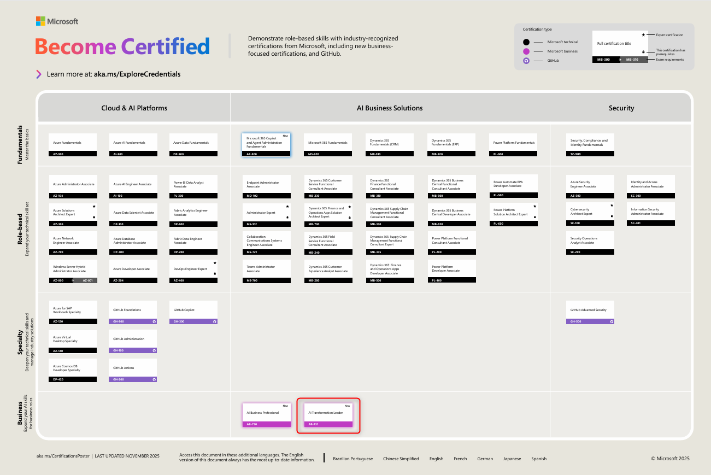Click the GitHub icon on the GH-100 bar
The image size is (711, 475).
pyautogui.click(x=154, y=350)
